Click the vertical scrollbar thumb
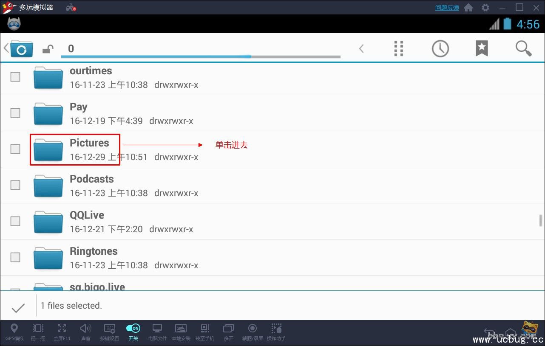The height and width of the screenshot is (346, 545). (541, 221)
